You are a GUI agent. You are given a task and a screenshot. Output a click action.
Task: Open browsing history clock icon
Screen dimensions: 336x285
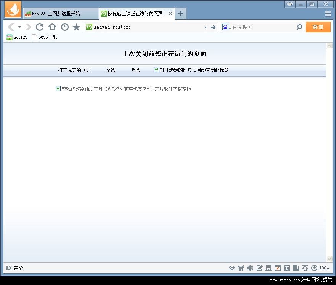(x=65, y=27)
